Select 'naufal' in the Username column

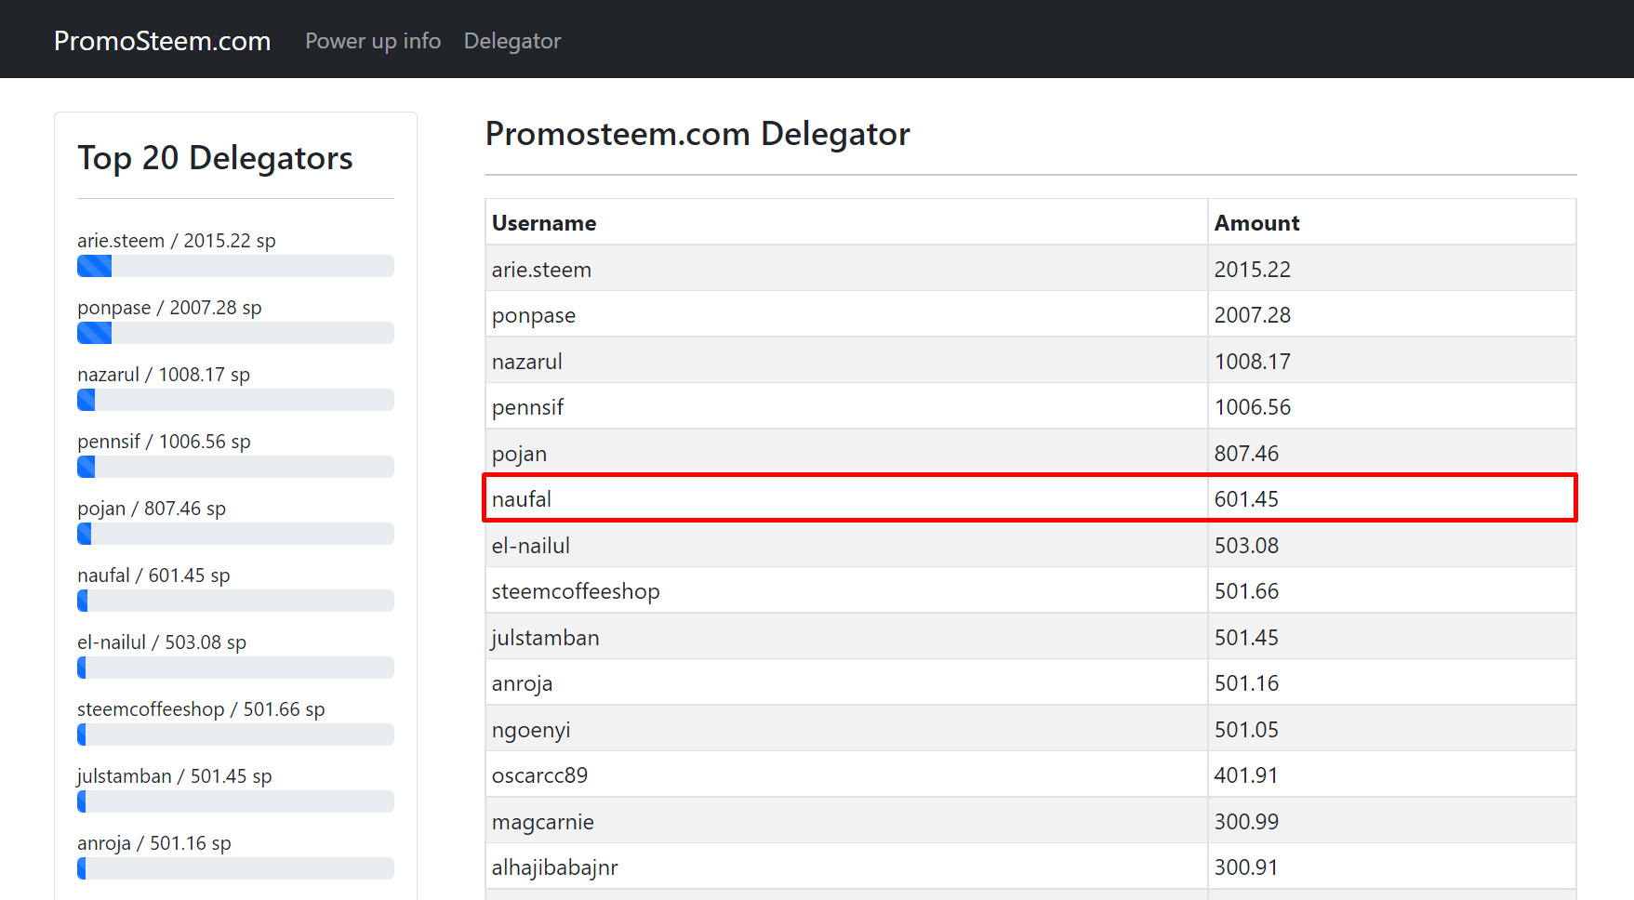point(846,498)
